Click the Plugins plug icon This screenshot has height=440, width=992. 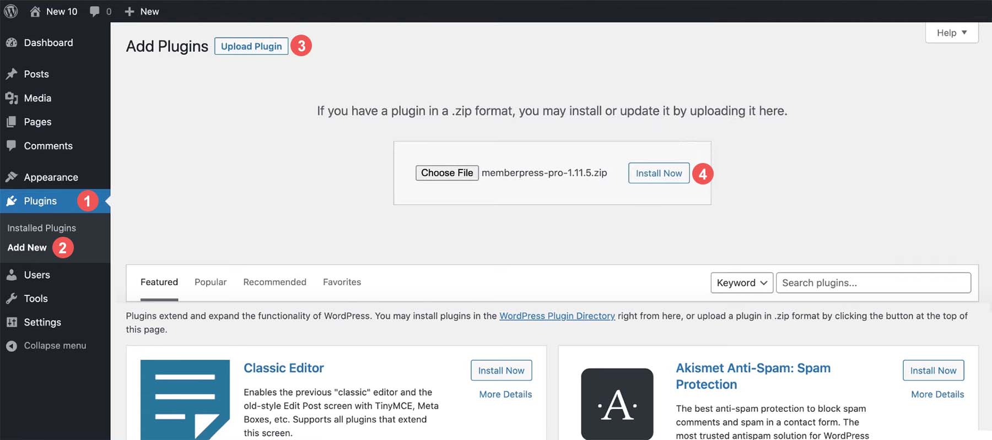pos(12,201)
